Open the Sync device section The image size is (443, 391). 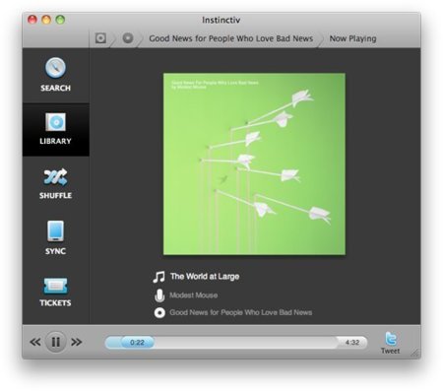click(x=55, y=237)
